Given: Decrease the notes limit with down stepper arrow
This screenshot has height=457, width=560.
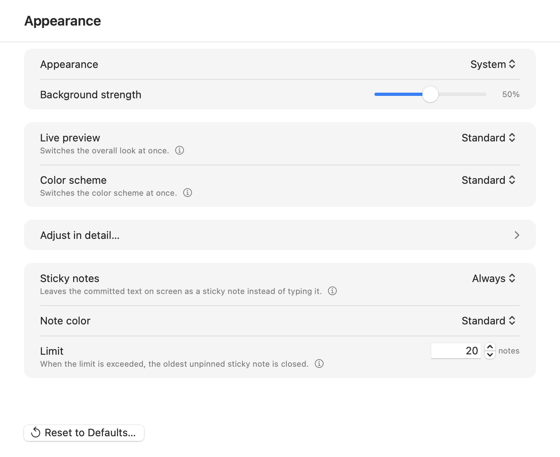Looking at the screenshot, I should coord(490,355).
